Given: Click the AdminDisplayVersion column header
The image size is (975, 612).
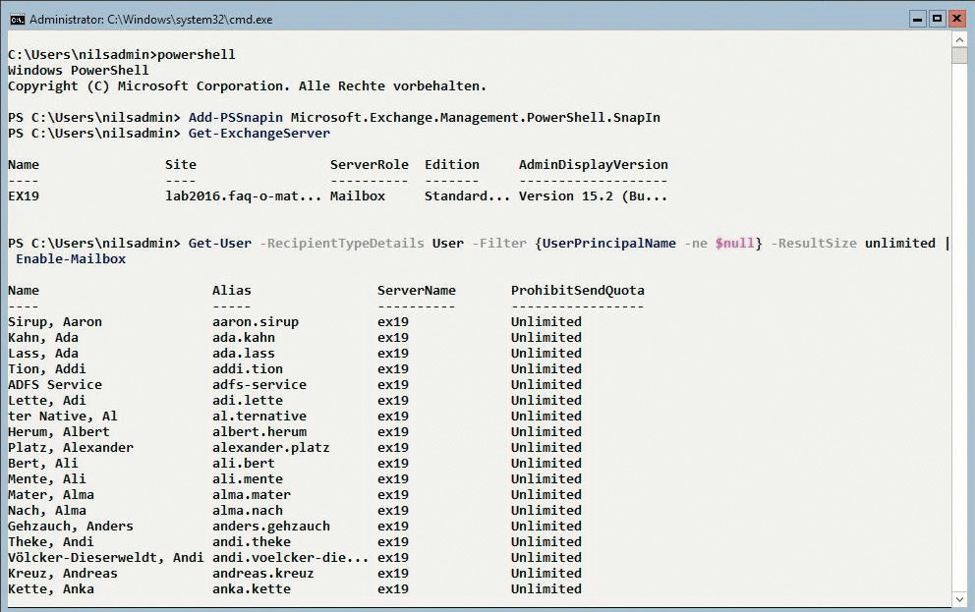Looking at the screenshot, I should 593,165.
